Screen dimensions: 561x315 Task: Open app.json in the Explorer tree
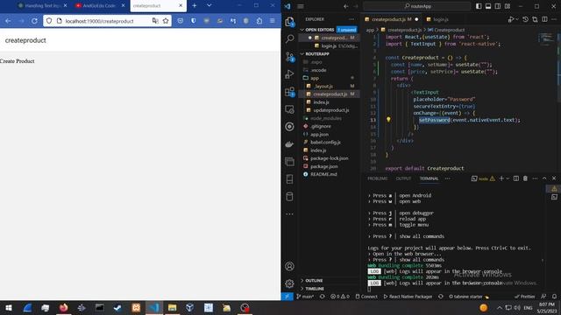click(x=319, y=134)
